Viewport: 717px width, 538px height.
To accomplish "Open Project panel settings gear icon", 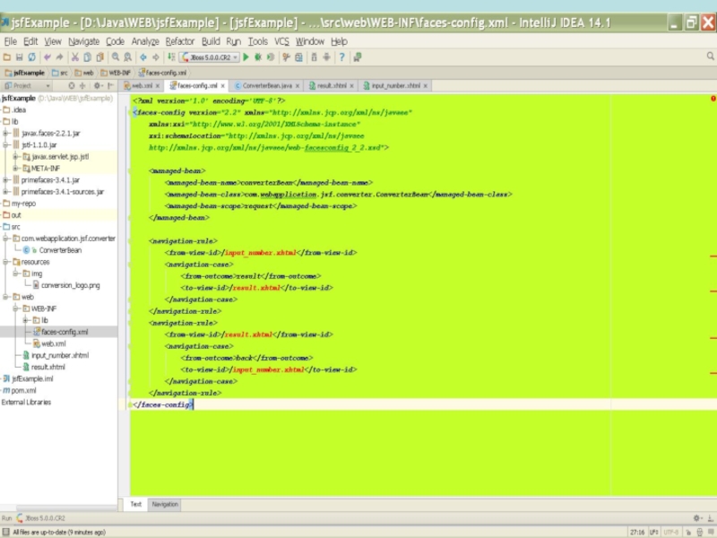I will tap(96, 86).
